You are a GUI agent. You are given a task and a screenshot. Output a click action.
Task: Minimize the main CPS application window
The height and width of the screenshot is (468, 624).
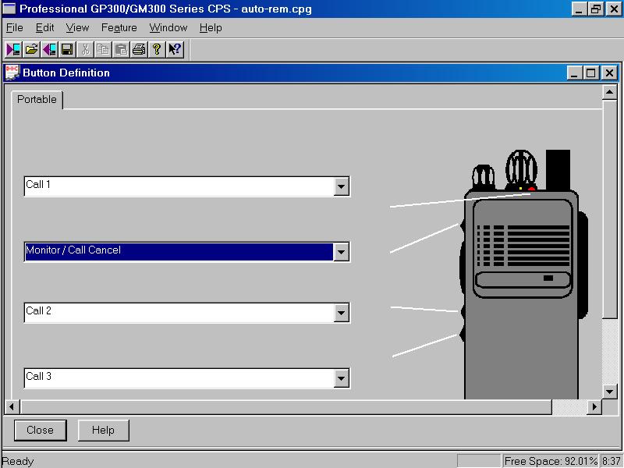579,9
